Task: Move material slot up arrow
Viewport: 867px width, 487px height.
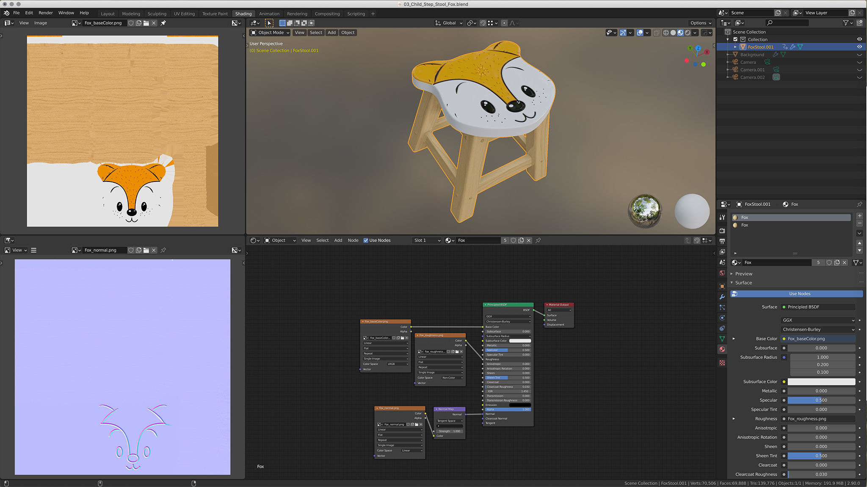Action: (x=859, y=243)
